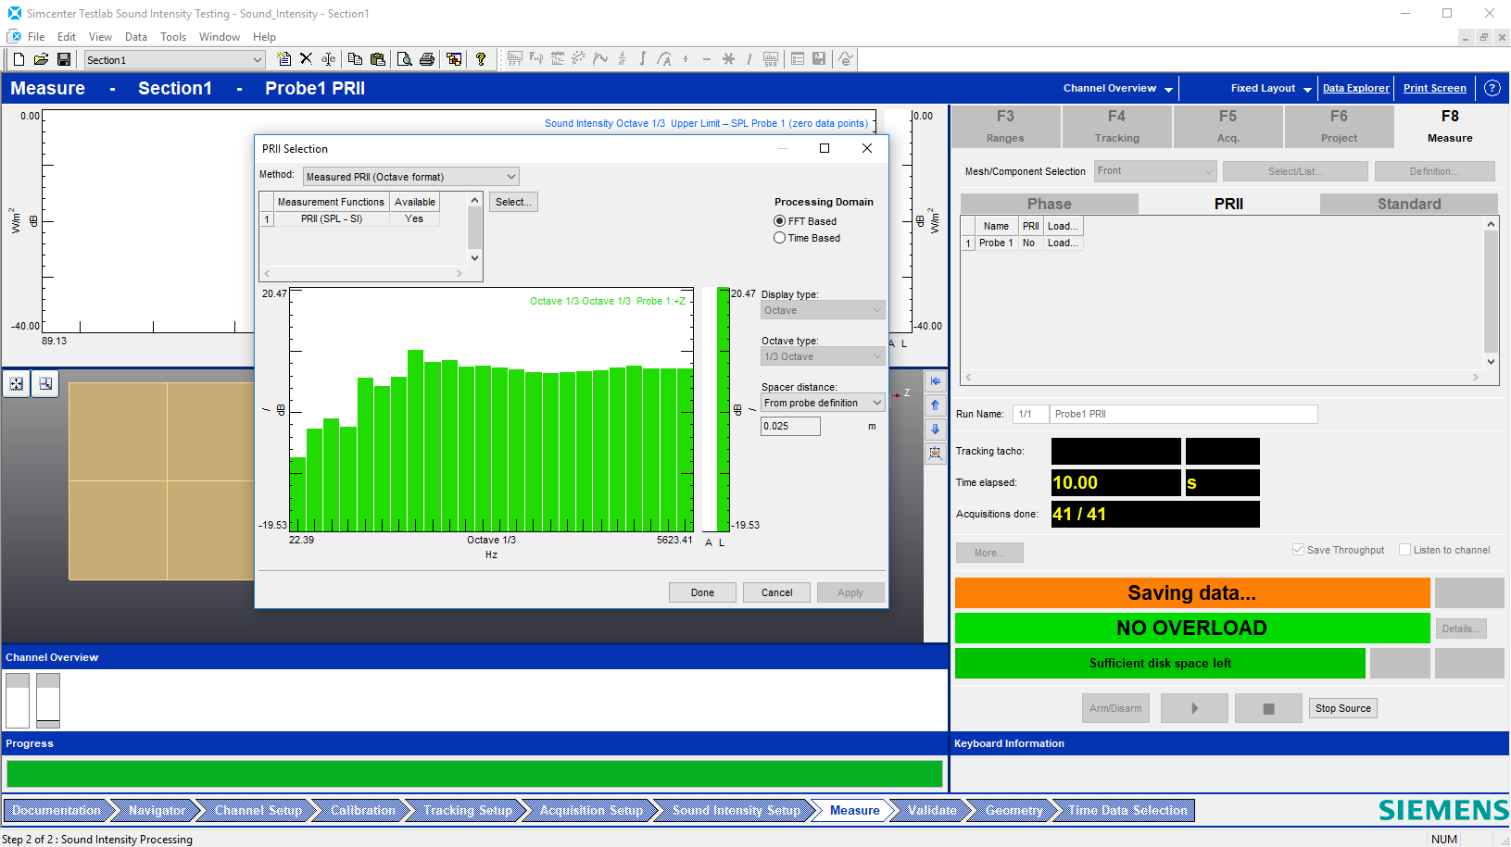Click the asterisk toolbar icon
This screenshot has width=1511, height=847.
[x=729, y=59]
